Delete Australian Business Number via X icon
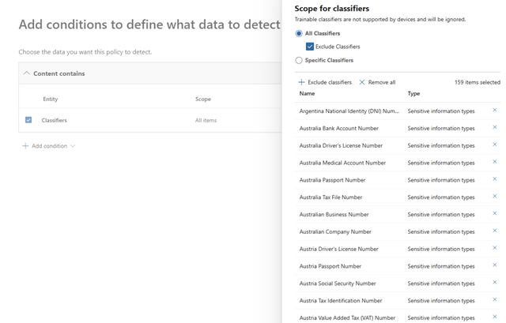506x323 pixels. coord(495,214)
